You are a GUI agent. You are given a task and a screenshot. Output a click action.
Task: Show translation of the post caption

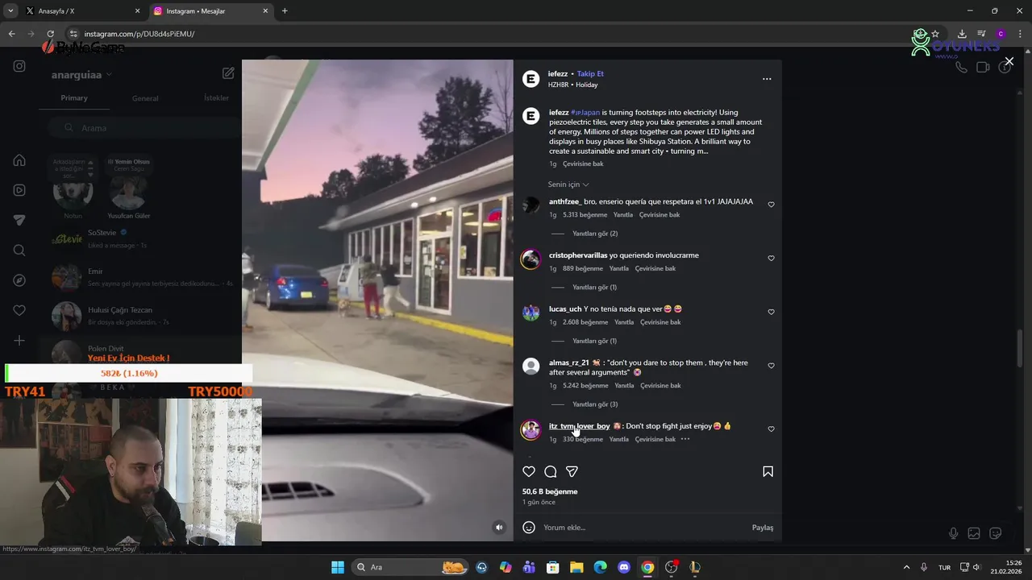[x=583, y=164]
